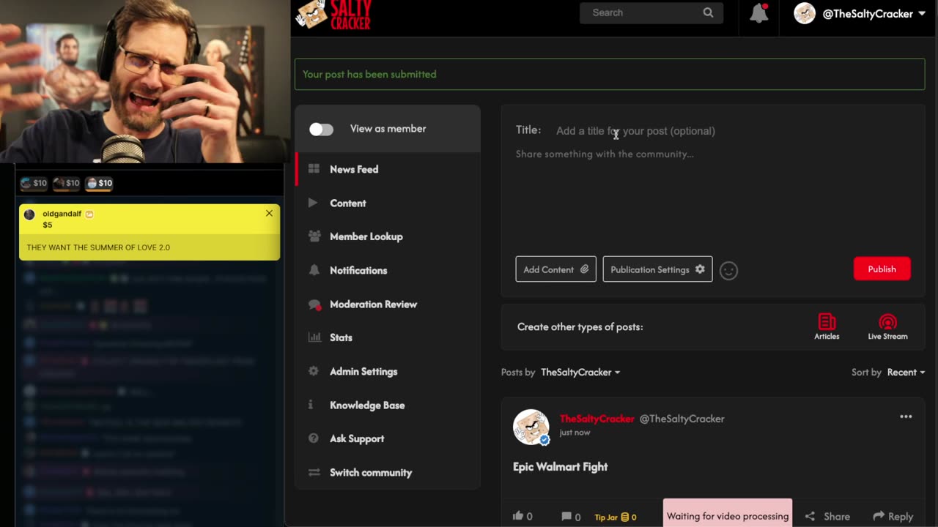
Task: Open the notifications bell in header
Action: 759,13
